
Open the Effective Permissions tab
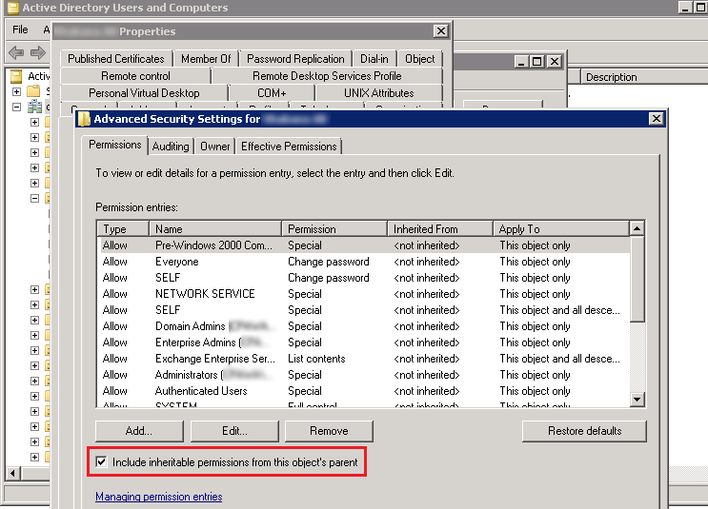click(289, 147)
